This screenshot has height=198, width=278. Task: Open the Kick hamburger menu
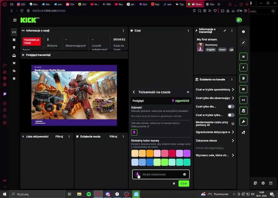[x=15, y=20]
